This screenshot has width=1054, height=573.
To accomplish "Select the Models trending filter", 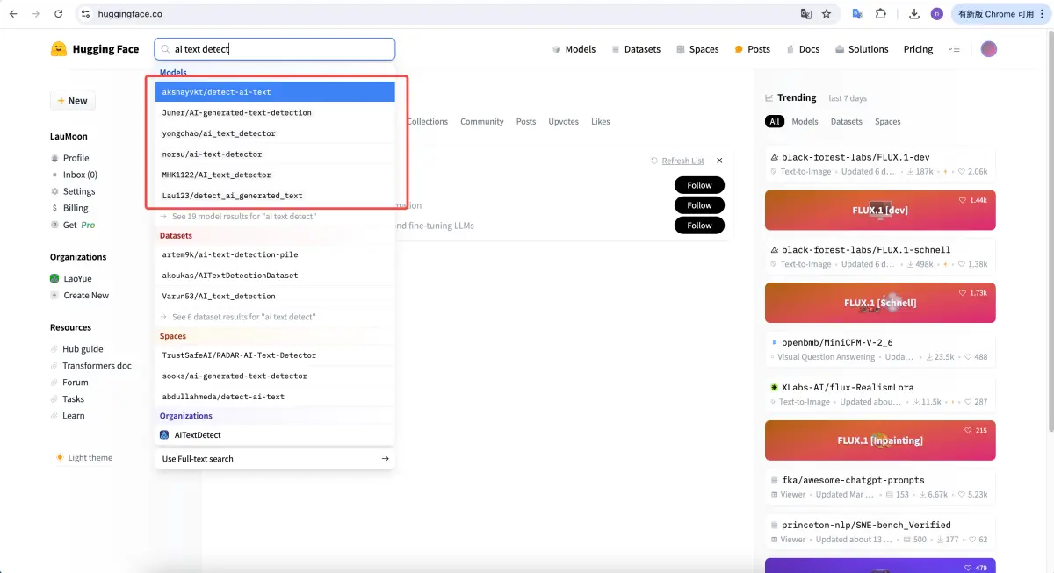I will pos(805,122).
